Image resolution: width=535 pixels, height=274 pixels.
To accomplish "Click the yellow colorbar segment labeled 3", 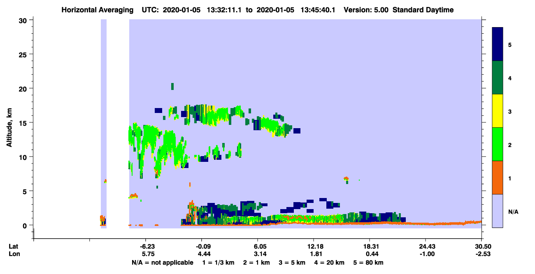I will tap(498, 111).
